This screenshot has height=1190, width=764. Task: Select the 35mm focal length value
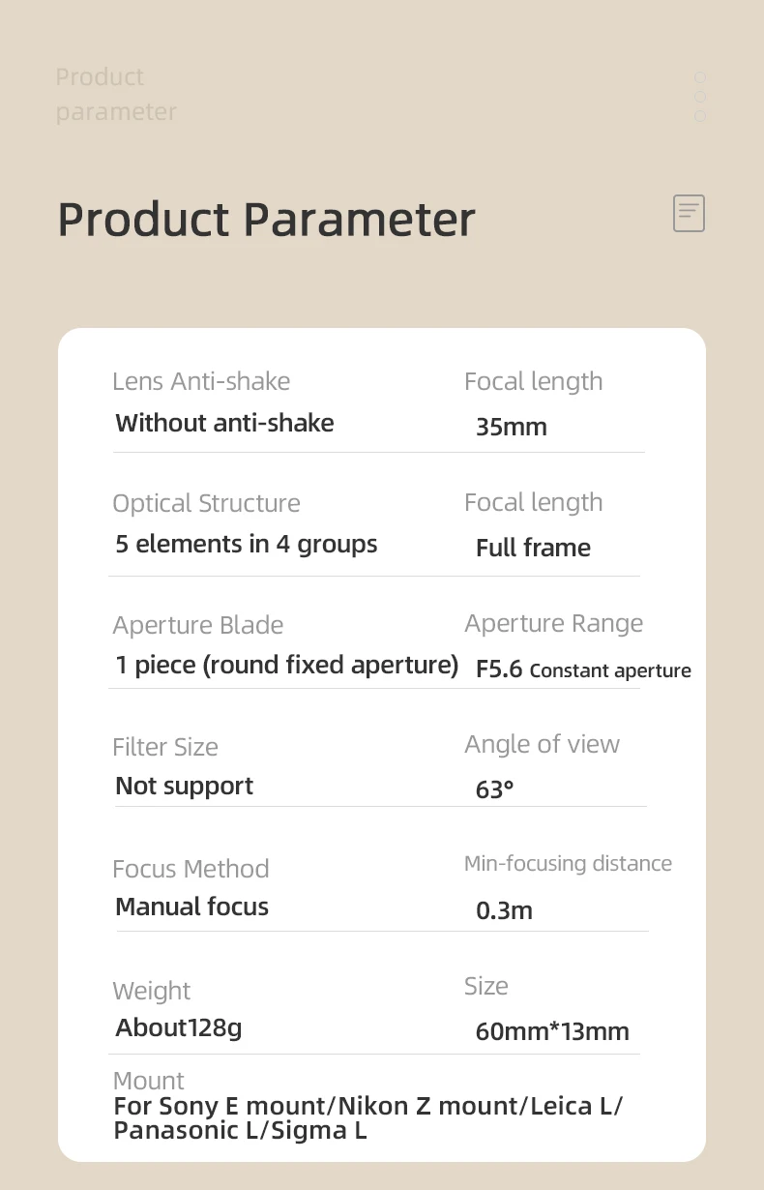[511, 427]
